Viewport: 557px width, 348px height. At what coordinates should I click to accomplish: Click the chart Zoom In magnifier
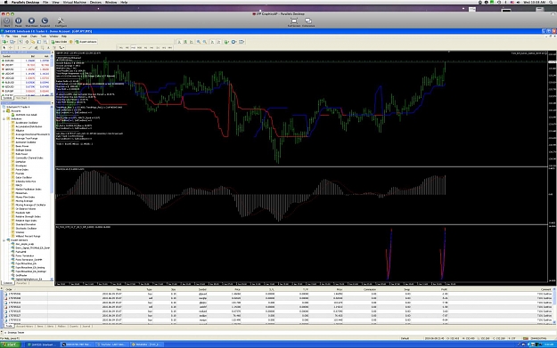point(198,42)
